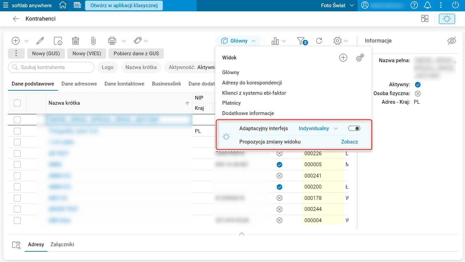
Task: Choose the Klienci z systemu ebi-faktor view
Action: (x=254, y=93)
